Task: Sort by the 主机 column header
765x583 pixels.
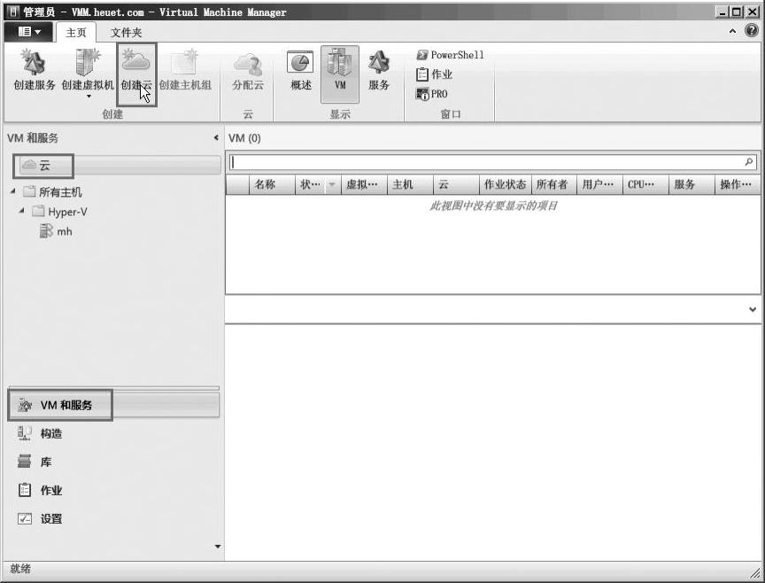Action: (x=410, y=184)
